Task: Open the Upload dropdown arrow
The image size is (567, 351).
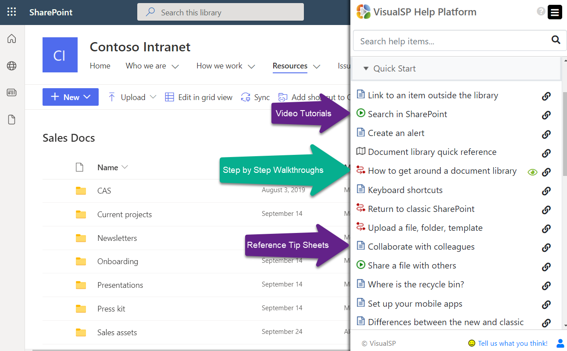Action: coord(153,97)
